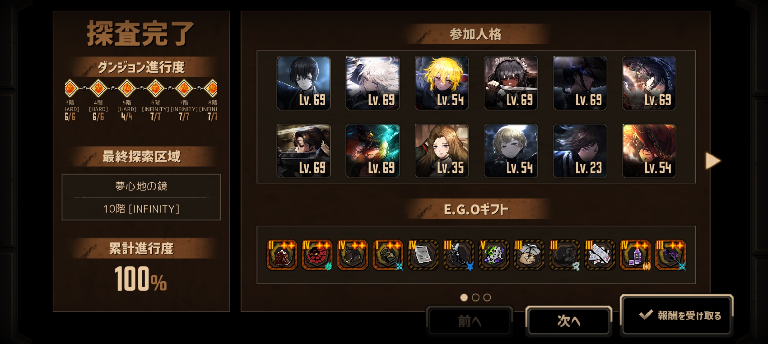The image size is (768, 344).
Task: Select the scattered papers tier III E.G.O gift
Action: (600, 255)
